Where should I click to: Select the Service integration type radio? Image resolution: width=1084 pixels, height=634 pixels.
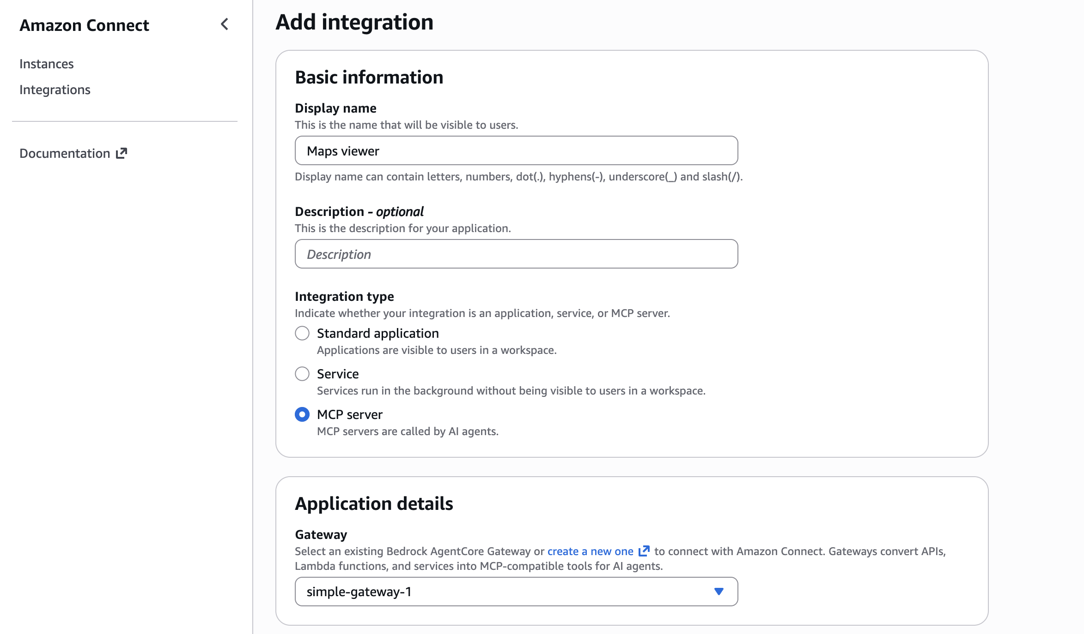click(x=302, y=374)
